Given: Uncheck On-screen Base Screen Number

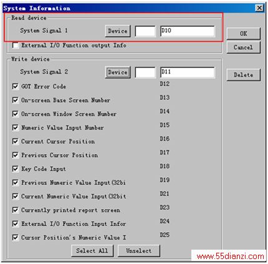Looking at the screenshot, I should [16, 100].
